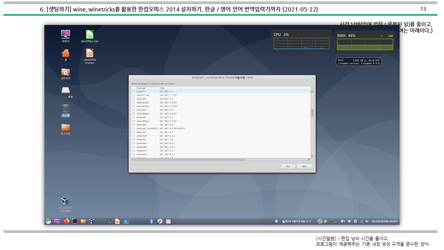Tick the dotnet35 checkbox

tap(134, 117)
